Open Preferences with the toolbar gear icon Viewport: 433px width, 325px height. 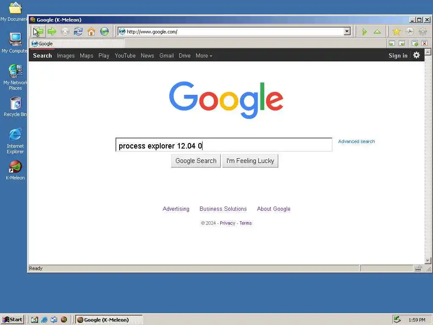coord(423,32)
